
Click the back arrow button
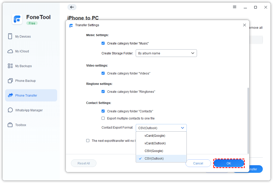[72, 7]
